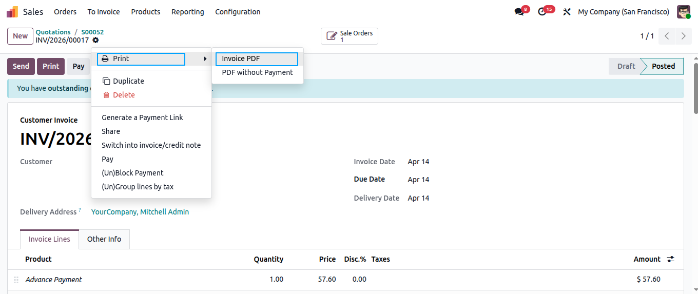Click the Mitchell Admin user avatar
The image size is (698, 294).
[x=684, y=12]
